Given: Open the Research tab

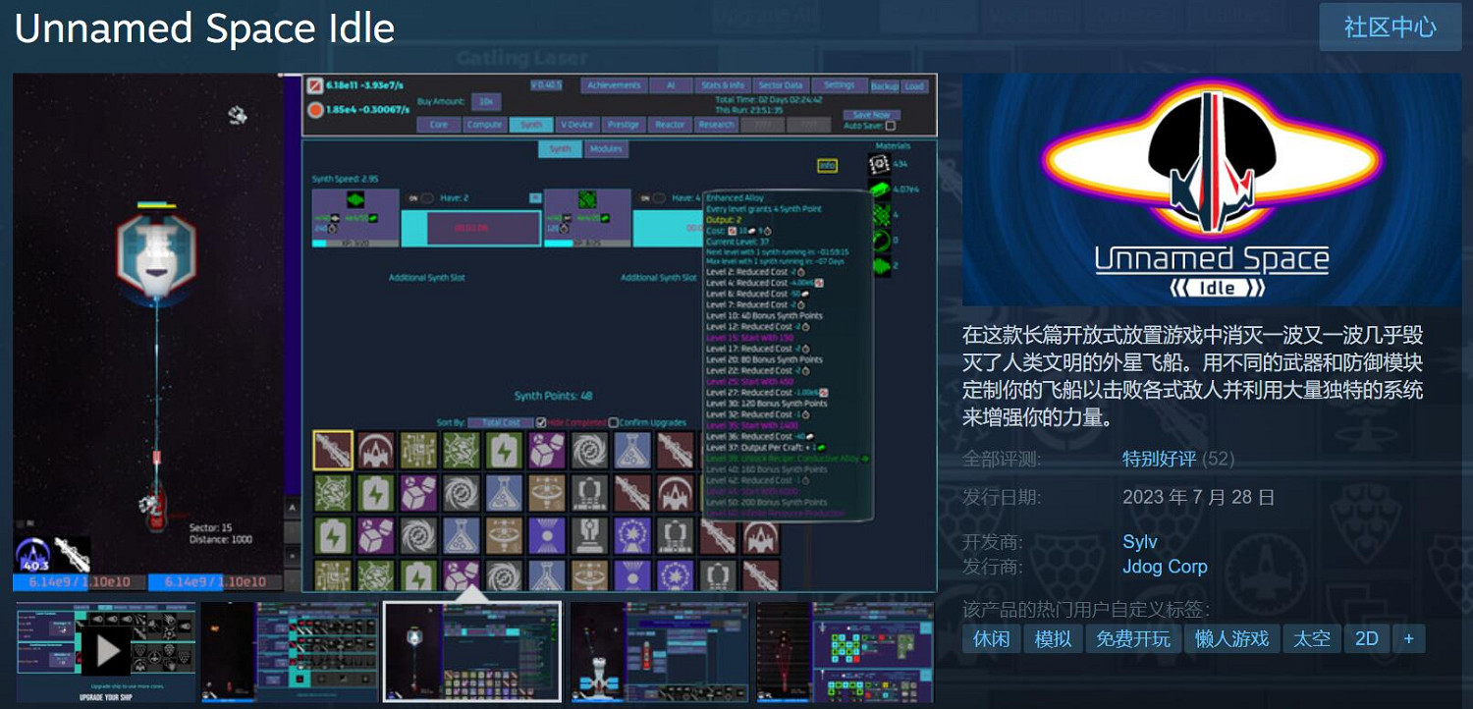Looking at the screenshot, I should point(717,125).
